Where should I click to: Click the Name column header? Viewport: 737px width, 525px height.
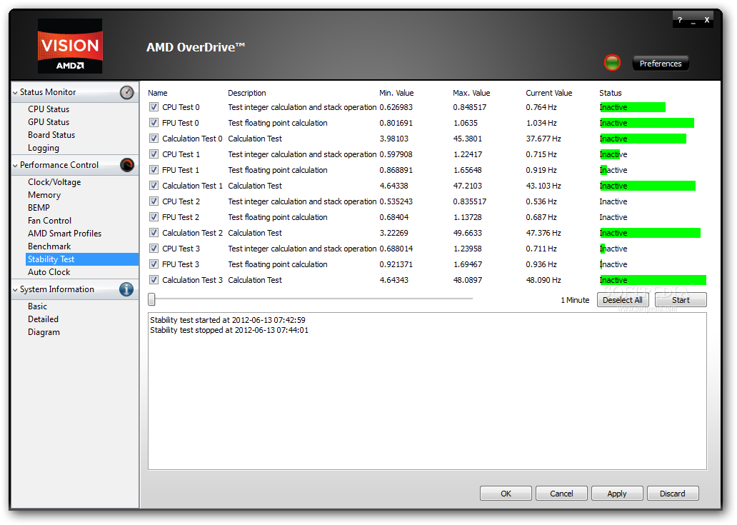(157, 93)
